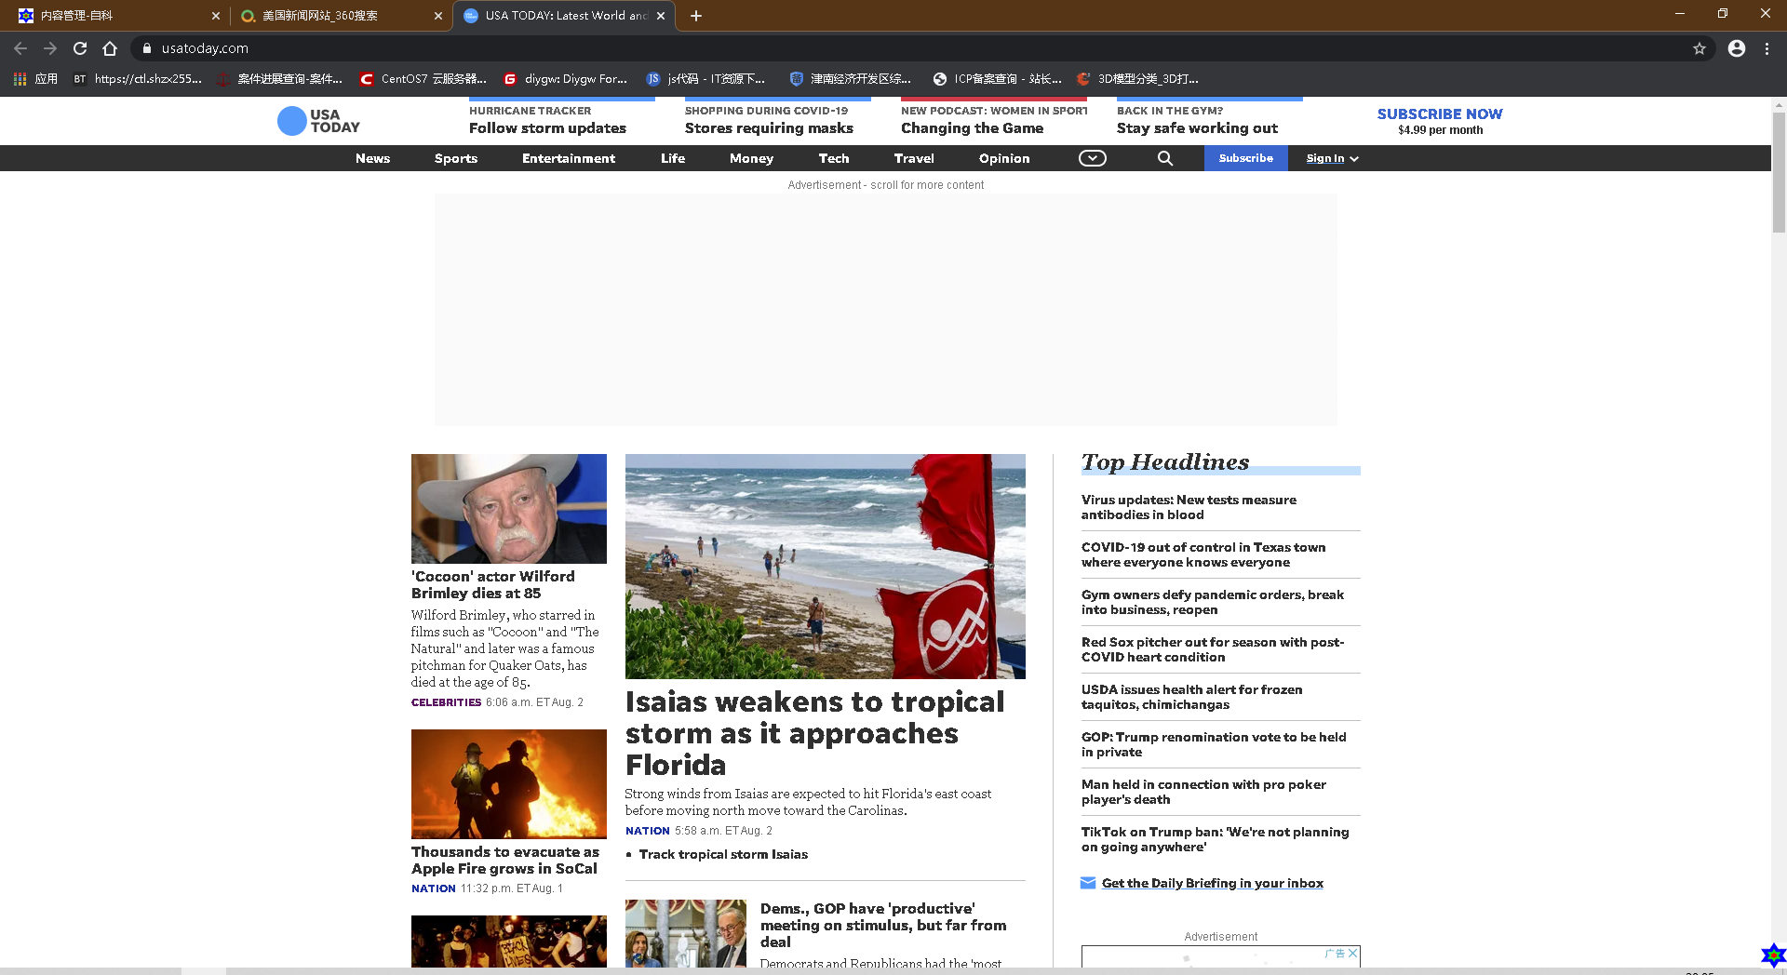Screen dimensions: 1787x975
Task: Open the ICP备案查询 bookmark
Action: [x=997, y=79]
